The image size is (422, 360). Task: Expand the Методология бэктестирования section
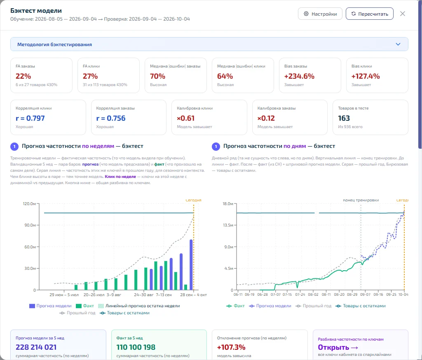pos(209,44)
